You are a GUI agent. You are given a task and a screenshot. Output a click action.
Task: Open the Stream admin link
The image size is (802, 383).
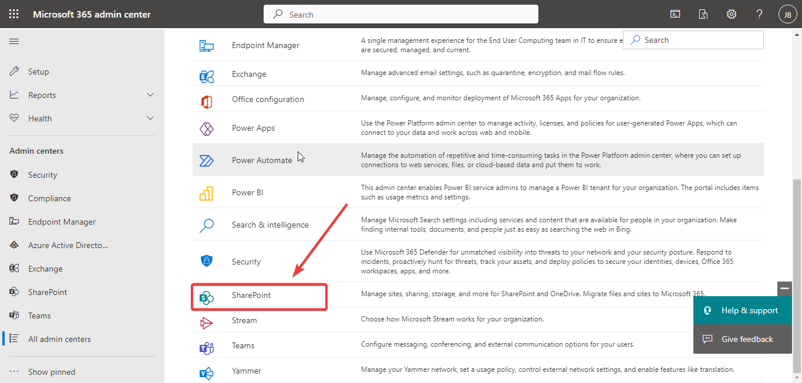[x=244, y=320]
